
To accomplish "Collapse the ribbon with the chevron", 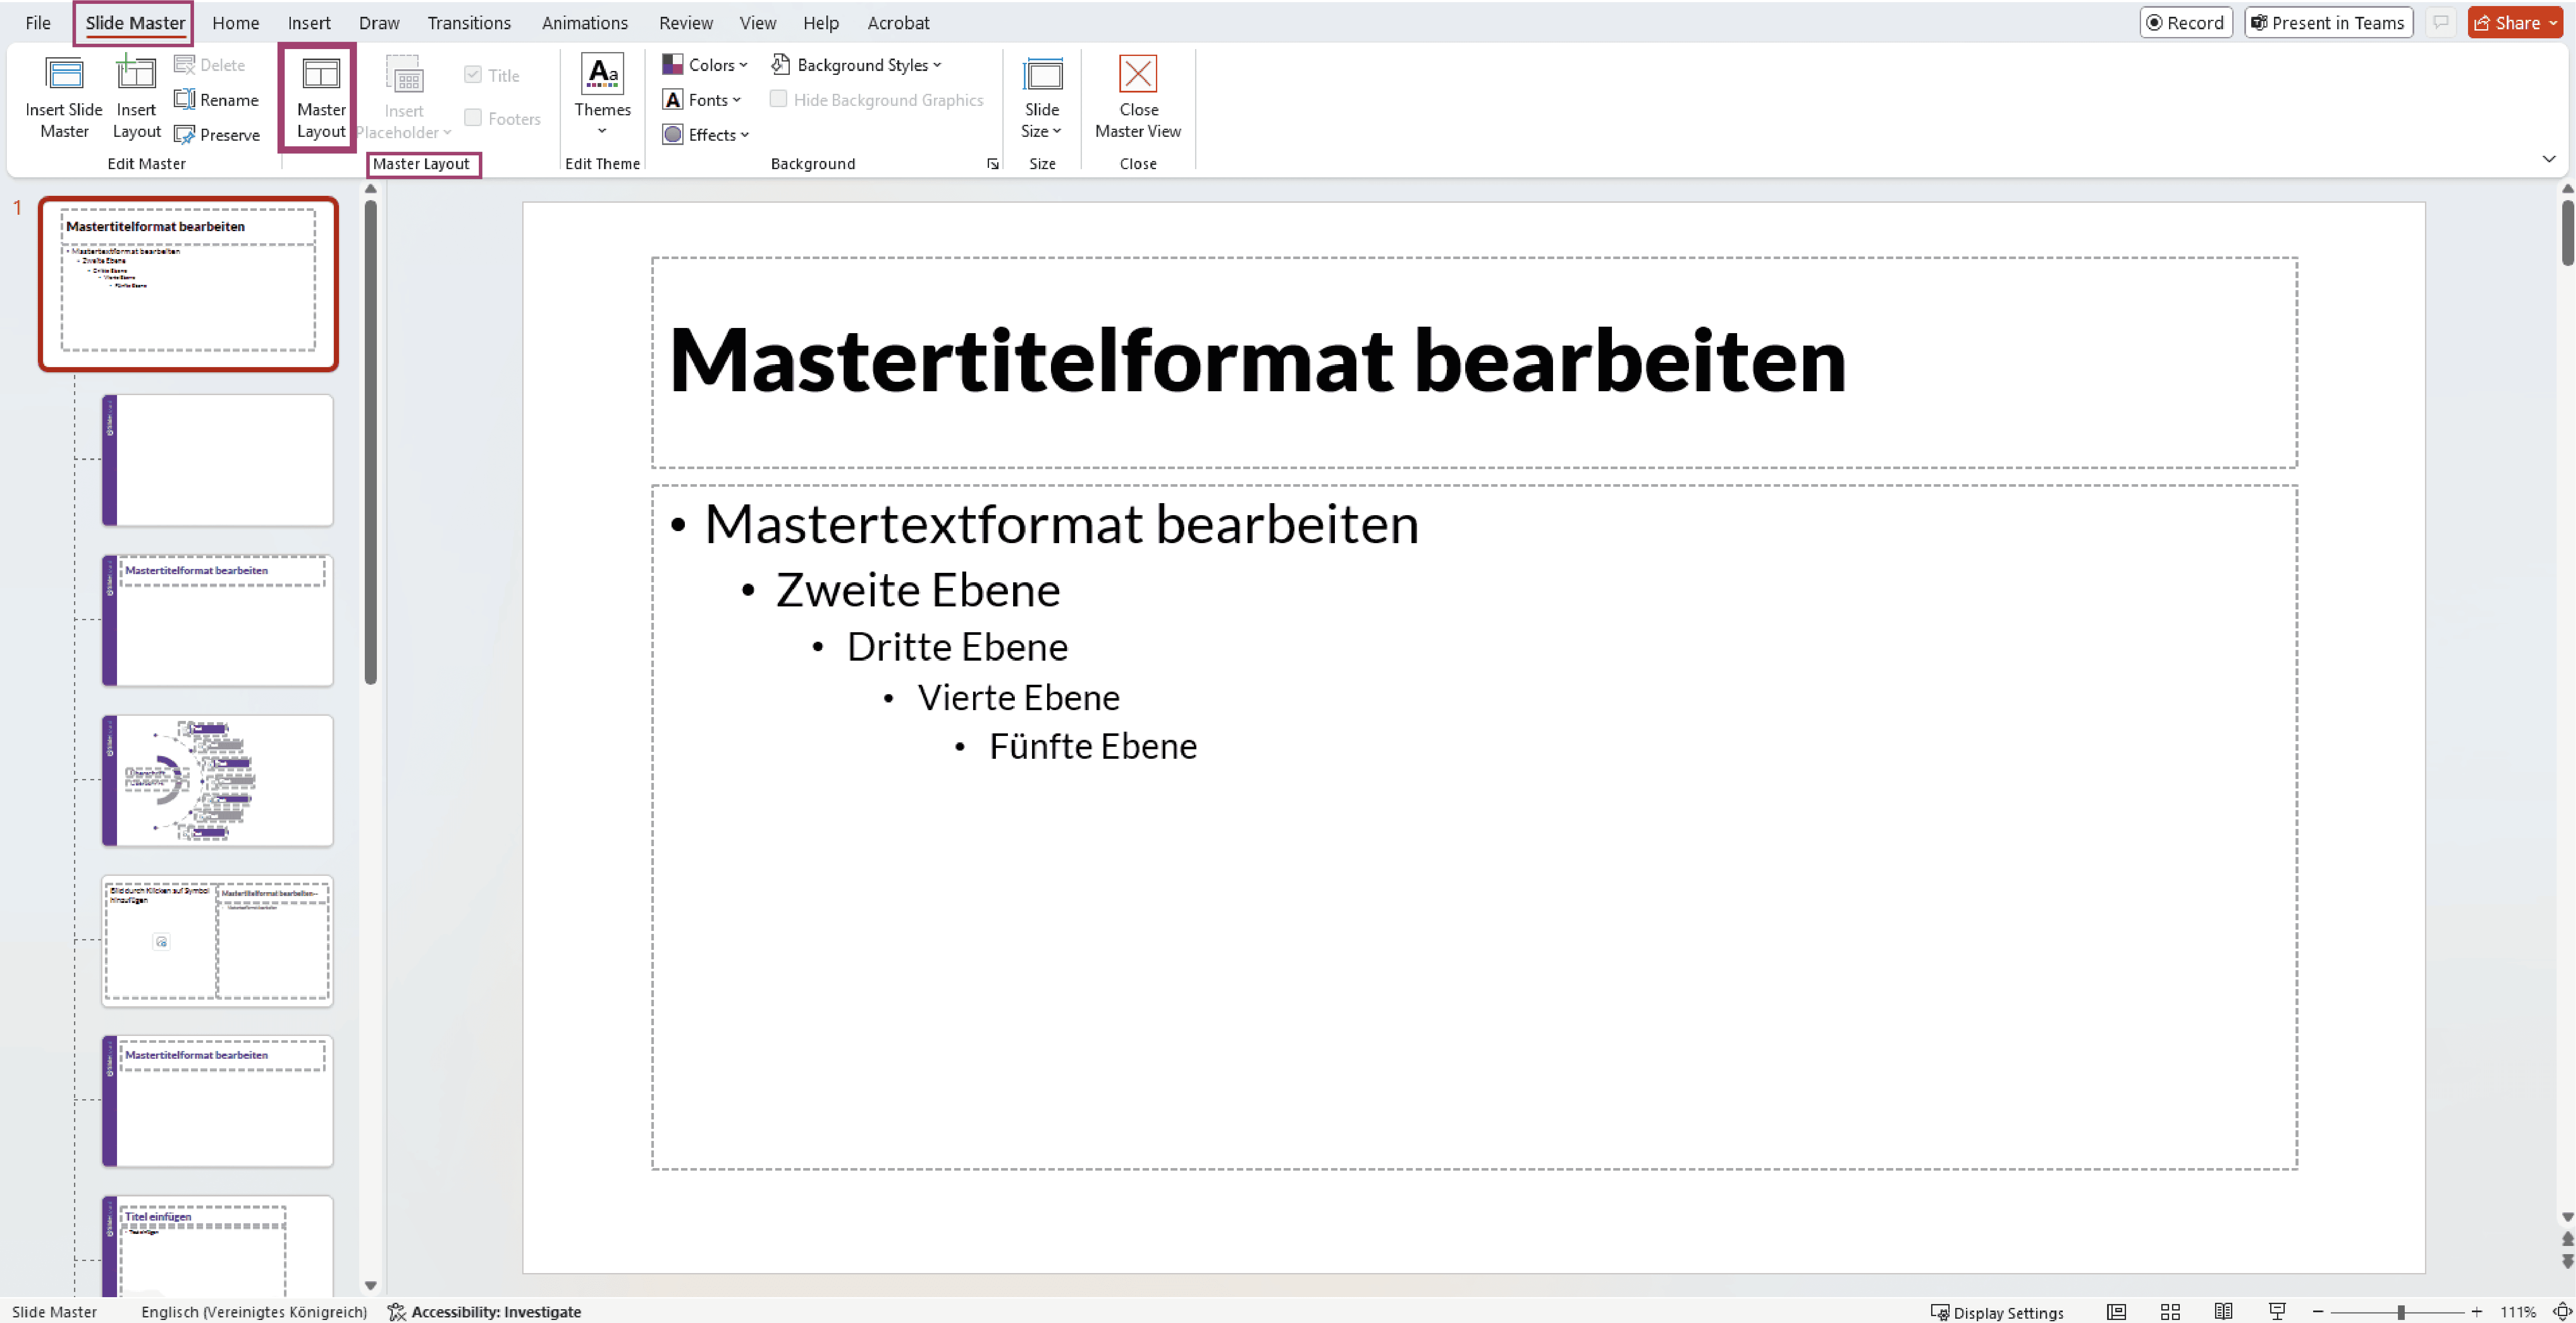I will click(2549, 159).
